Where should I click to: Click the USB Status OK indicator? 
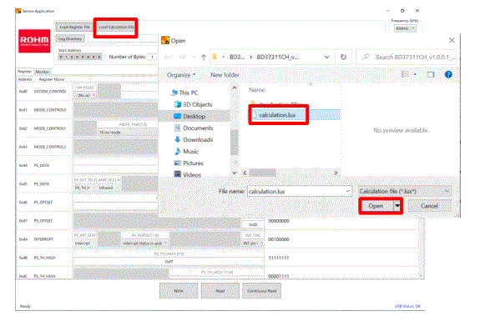(407, 306)
